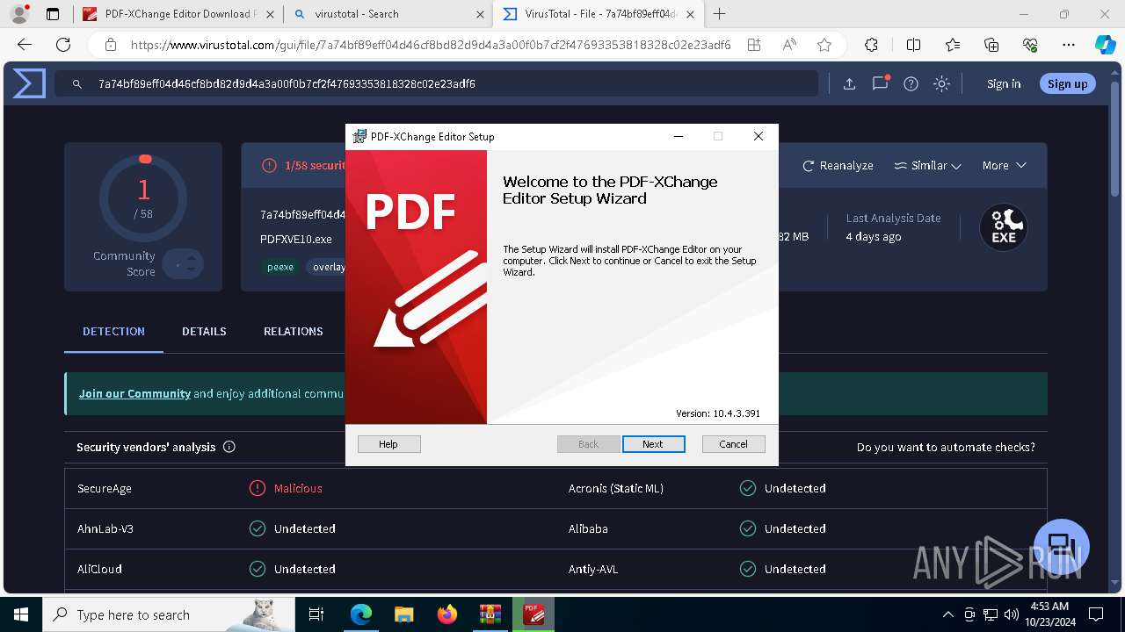Show hidden system tray icons chevron
The width and height of the screenshot is (1125, 632).
947,614
